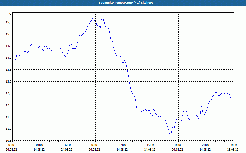The width and height of the screenshot is (246, 153).
Task: Click the 15:00 time label
Action: click(x=151, y=145)
